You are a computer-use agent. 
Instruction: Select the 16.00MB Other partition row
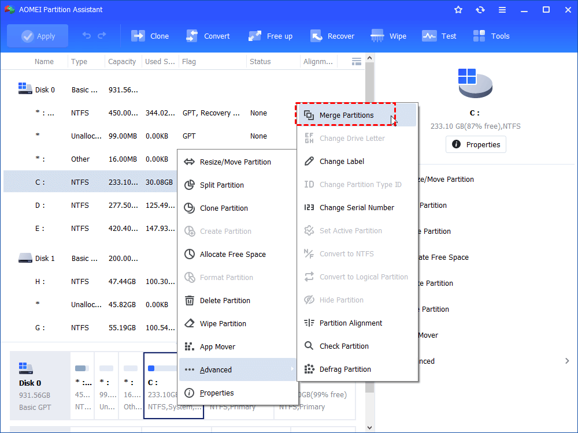[90, 159]
